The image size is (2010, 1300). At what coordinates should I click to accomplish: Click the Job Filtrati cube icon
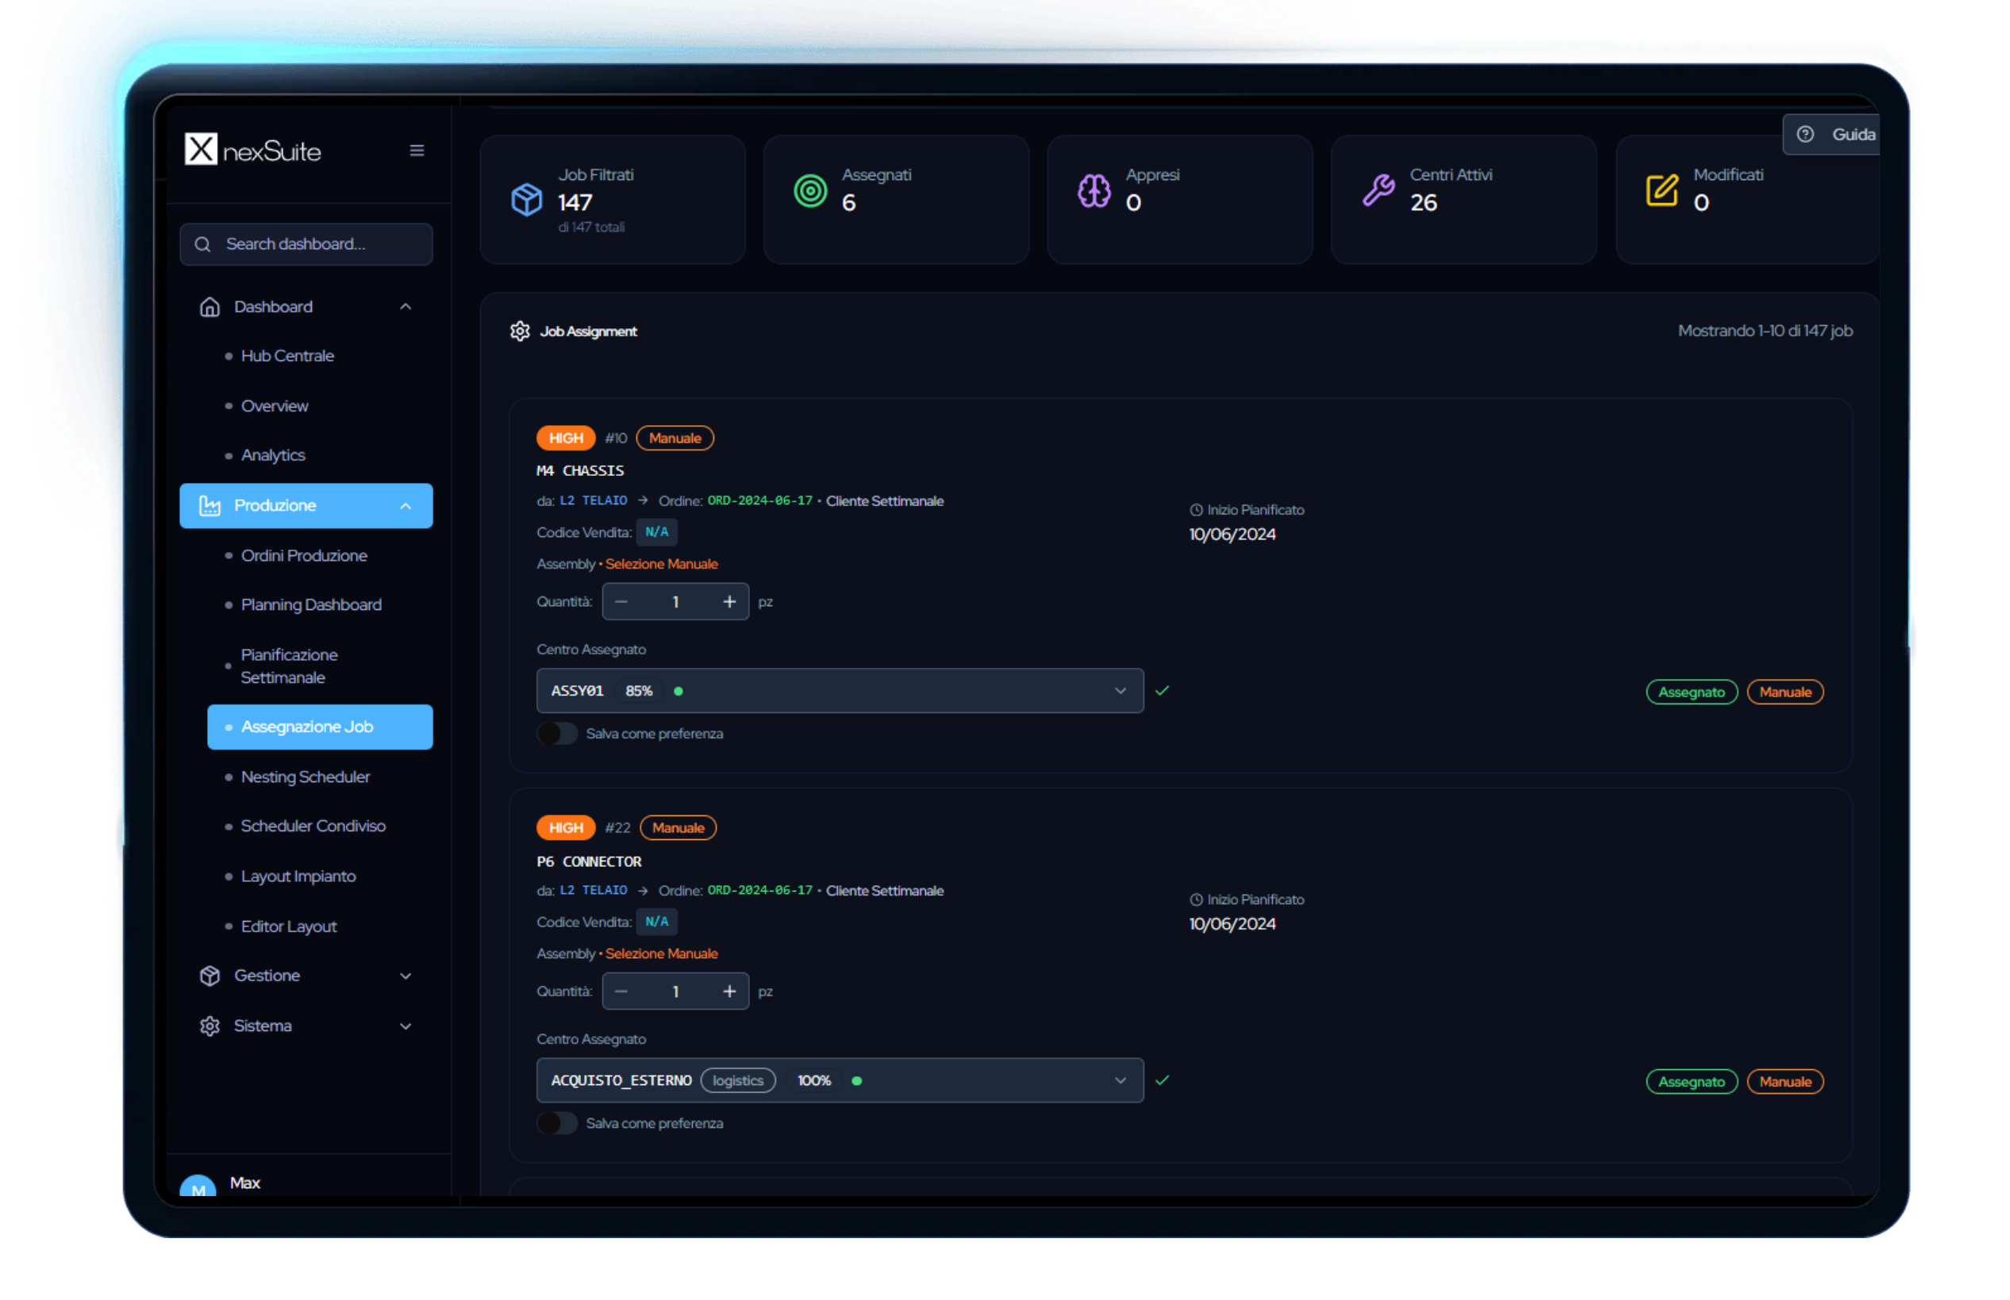pyautogui.click(x=526, y=200)
